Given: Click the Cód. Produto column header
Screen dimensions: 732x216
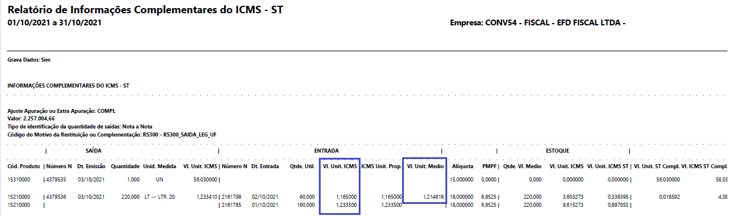Looking at the screenshot, I should pyautogui.click(x=23, y=166).
